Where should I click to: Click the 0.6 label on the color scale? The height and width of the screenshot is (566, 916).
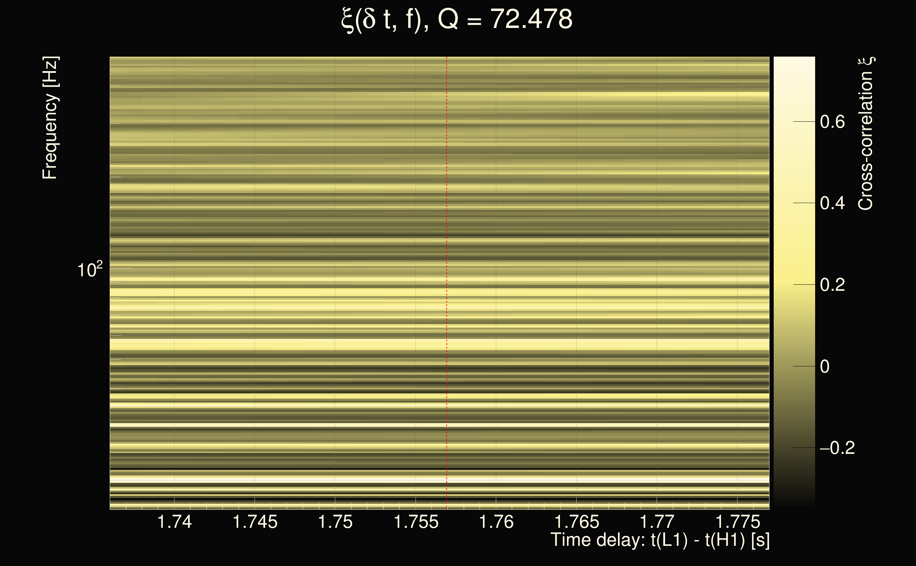(x=832, y=122)
